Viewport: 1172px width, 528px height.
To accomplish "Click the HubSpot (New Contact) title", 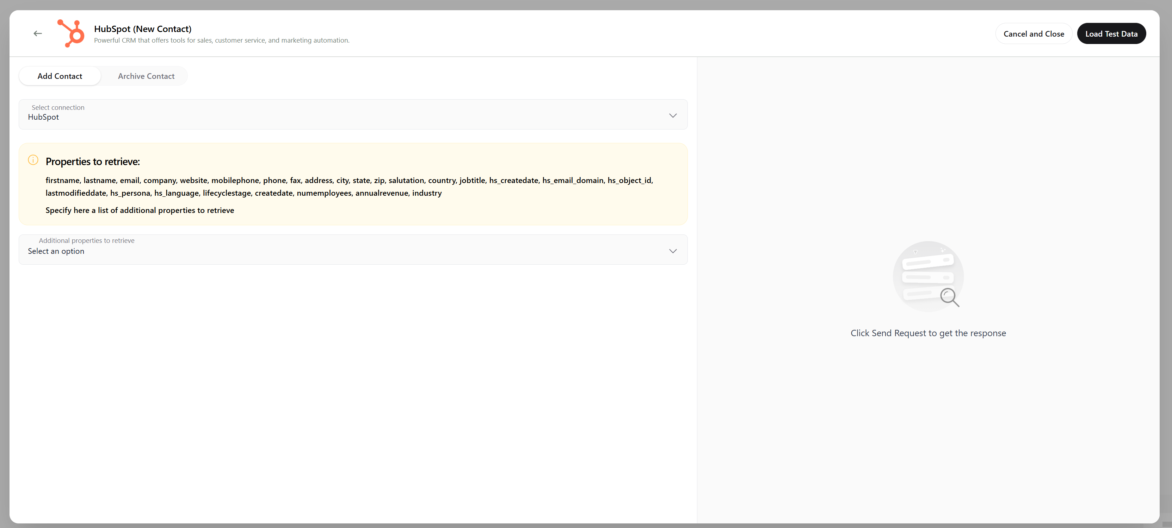I will (142, 29).
